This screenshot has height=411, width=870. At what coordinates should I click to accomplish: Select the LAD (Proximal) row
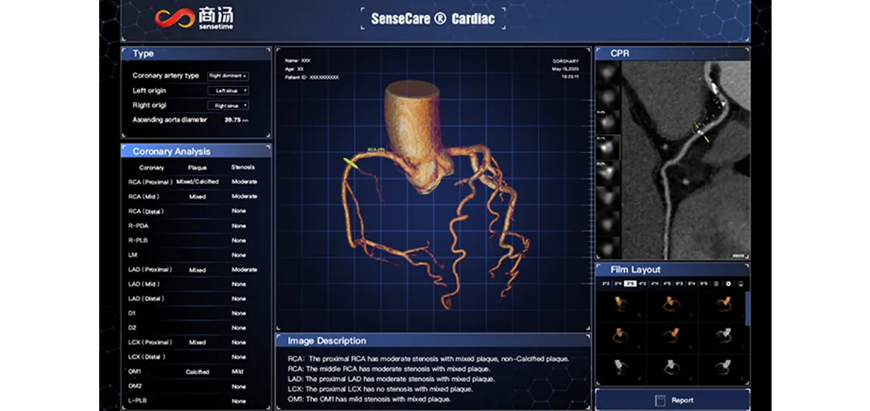pyautogui.click(x=196, y=270)
